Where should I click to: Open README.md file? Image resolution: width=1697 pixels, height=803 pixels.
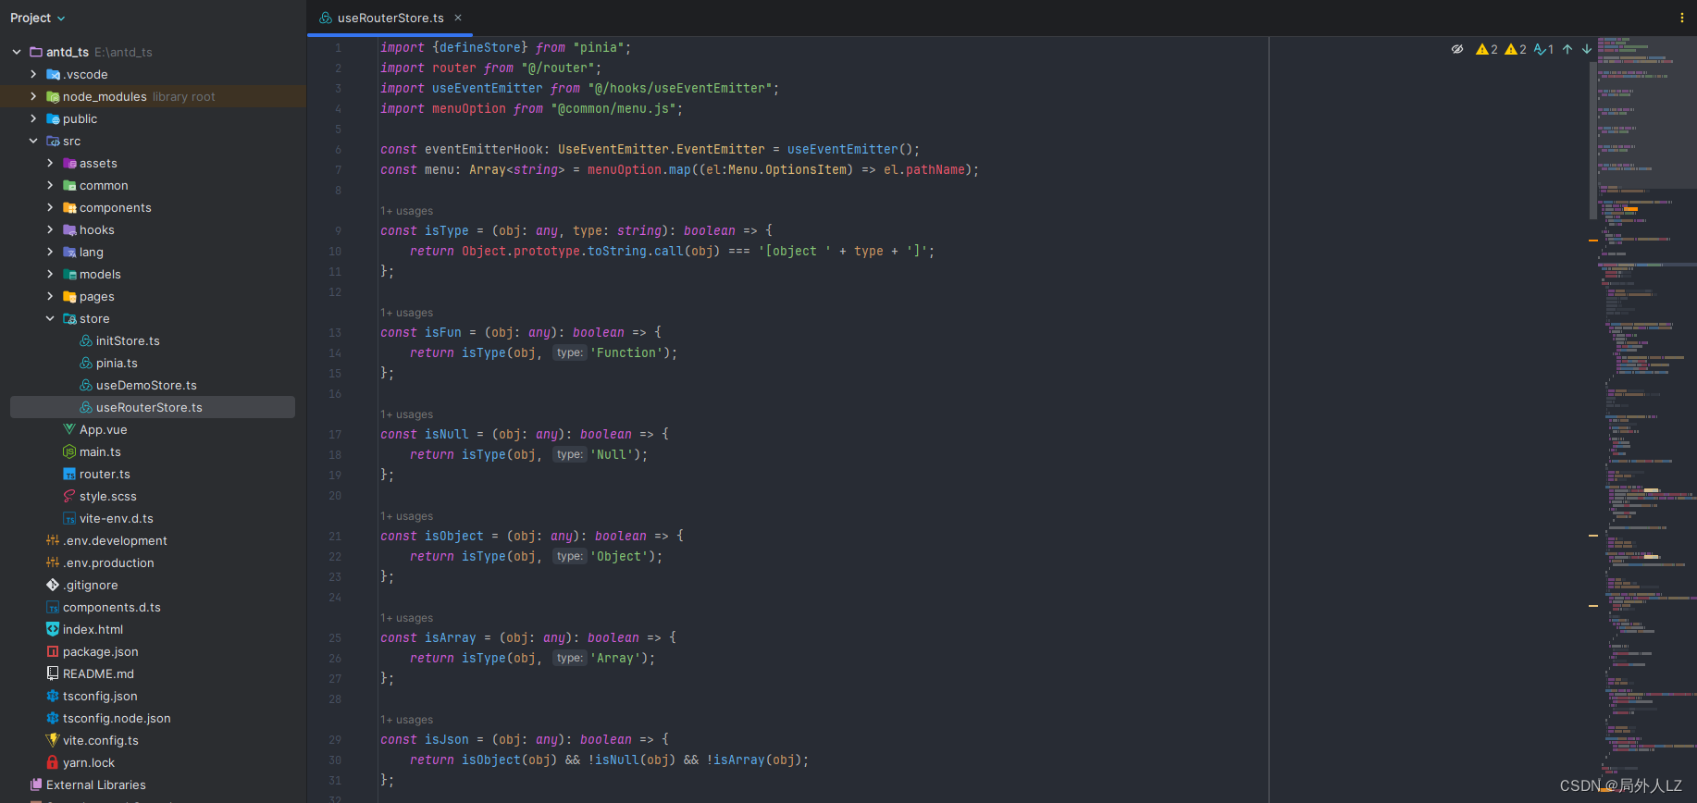point(98,673)
